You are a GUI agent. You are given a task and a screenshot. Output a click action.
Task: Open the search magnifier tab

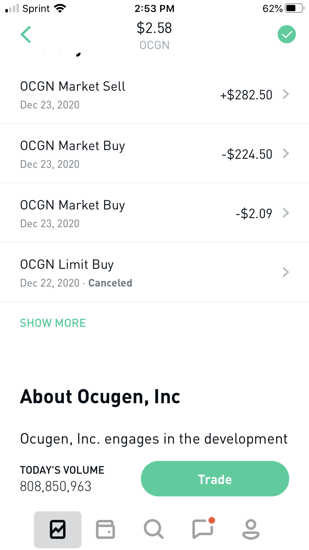pyautogui.click(x=154, y=529)
